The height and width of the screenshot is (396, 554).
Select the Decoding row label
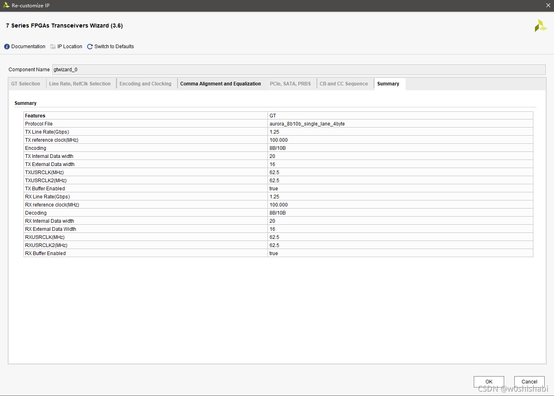pos(36,213)
